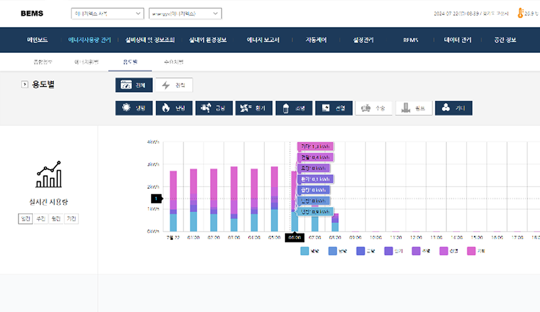Open the first site selection dropdown
The image size is (540, 312).
pyautogui.click(x=107, y=14)
